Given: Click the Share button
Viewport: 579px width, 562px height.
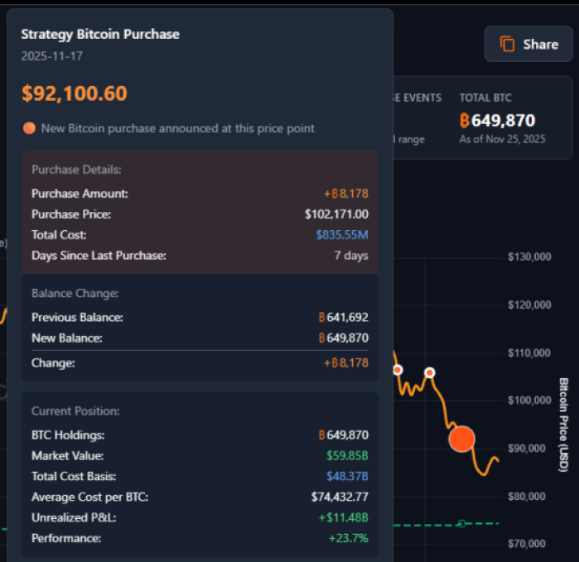Looking at the screenshot, I should (528, 44).
